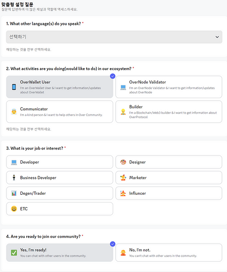
Task: Uncheck the OverWallet User checkmark badge
Action: point(113,76)
